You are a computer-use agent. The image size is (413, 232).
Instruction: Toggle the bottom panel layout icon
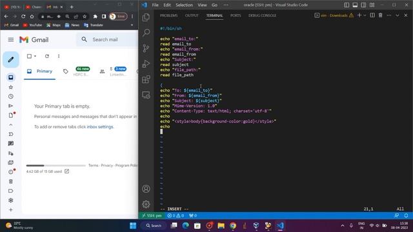point(355,5)
